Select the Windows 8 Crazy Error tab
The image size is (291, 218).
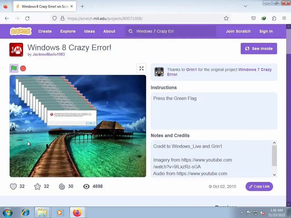click(45, 7)
